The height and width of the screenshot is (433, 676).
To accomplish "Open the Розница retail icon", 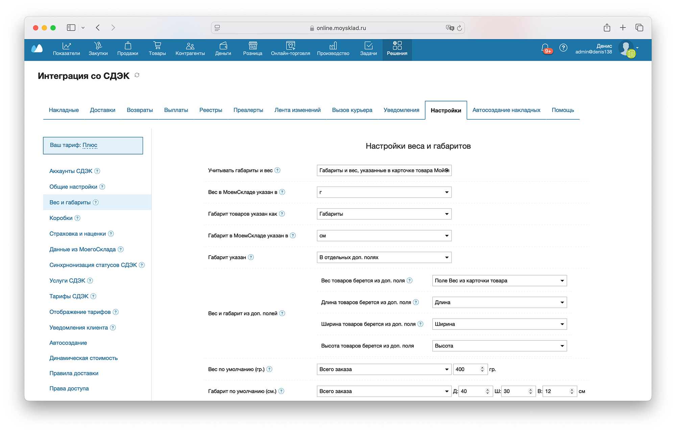I will coord(252,46).
